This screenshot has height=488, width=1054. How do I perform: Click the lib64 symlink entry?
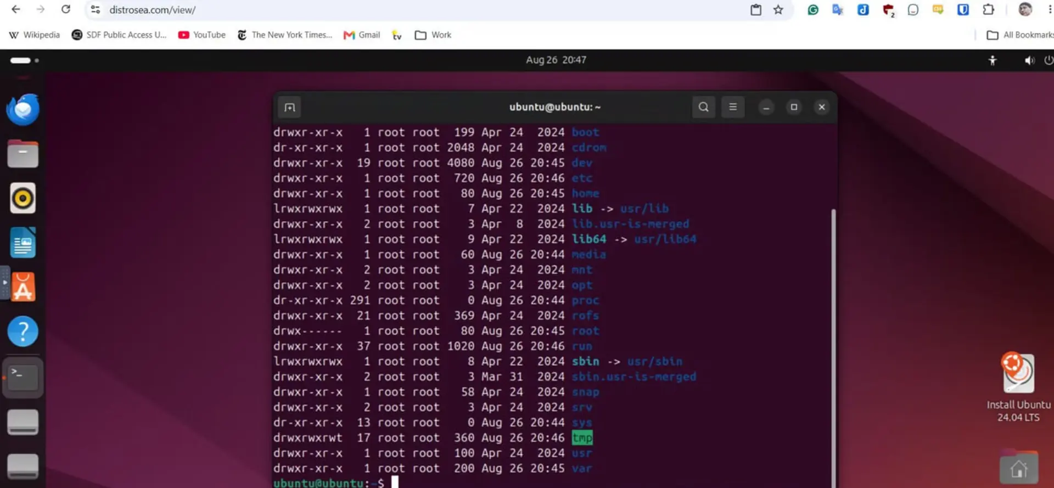(x=589, y=239)
